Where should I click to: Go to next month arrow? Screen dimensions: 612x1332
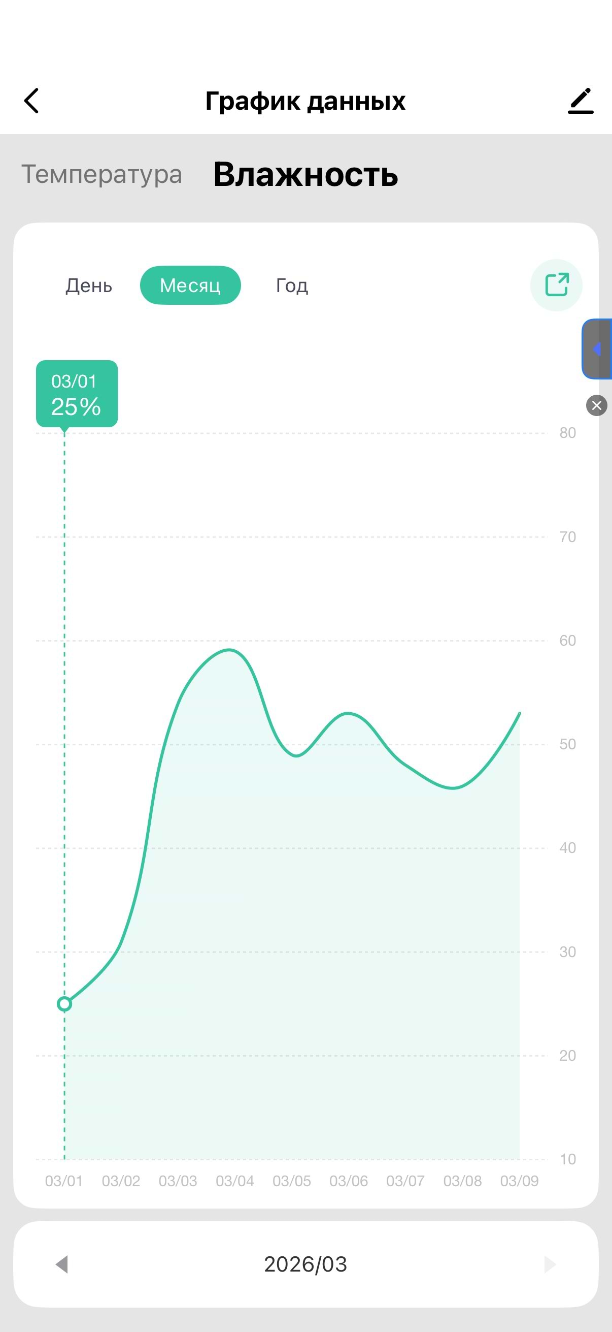(x=550, y=1264)
